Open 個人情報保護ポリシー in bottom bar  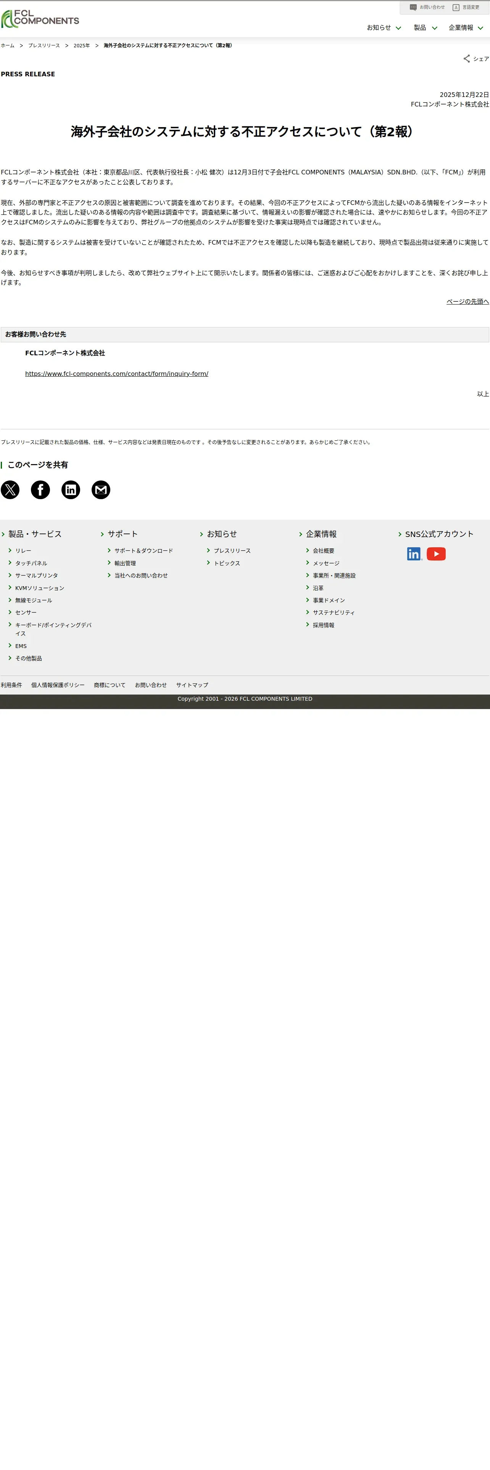point(58,685)
